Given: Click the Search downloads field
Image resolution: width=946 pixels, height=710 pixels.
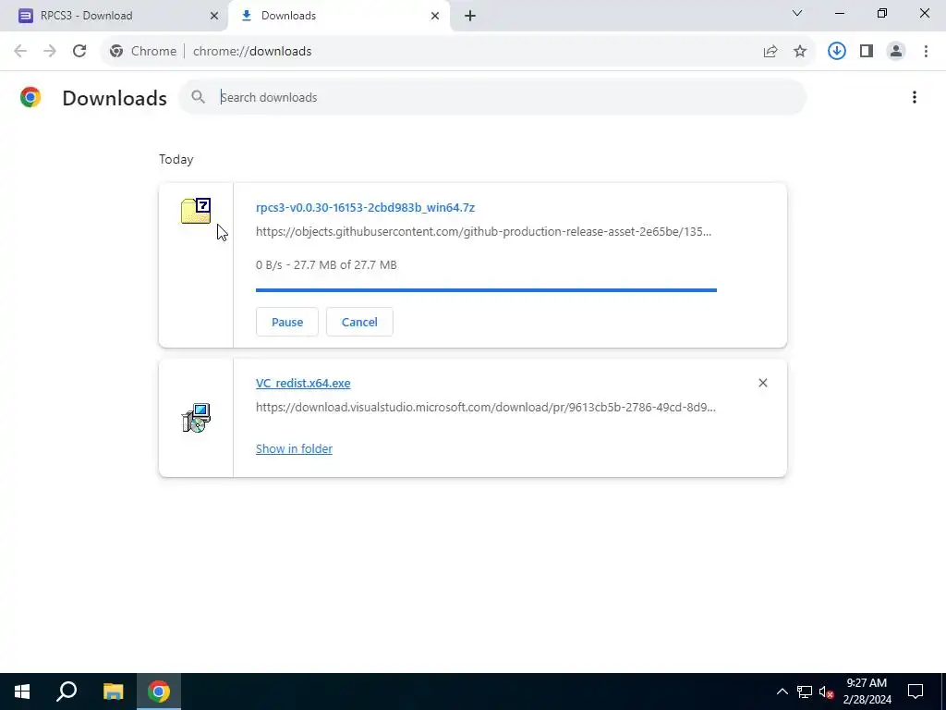Looking at the screenshot, I should pyautogui.click(x=491, y=97).
